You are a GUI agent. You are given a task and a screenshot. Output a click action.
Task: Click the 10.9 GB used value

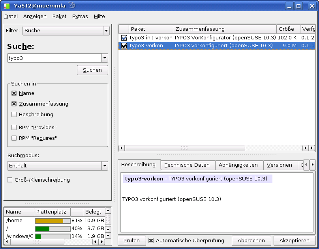94,221
